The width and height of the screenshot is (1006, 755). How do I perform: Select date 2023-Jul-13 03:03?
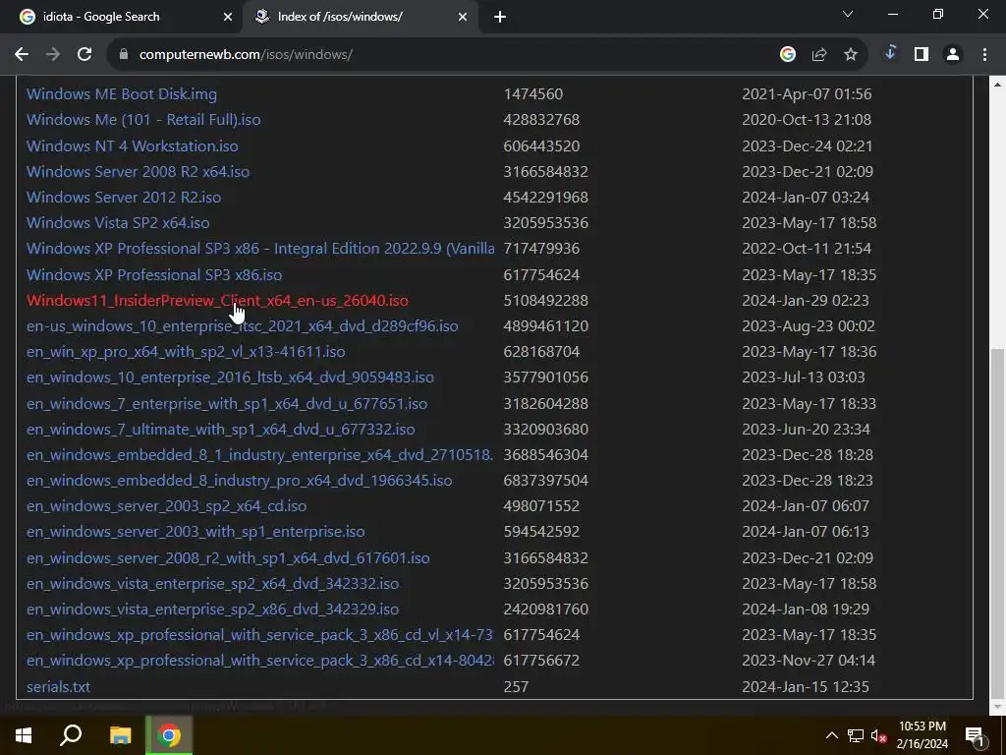click(x=804, y=378)
